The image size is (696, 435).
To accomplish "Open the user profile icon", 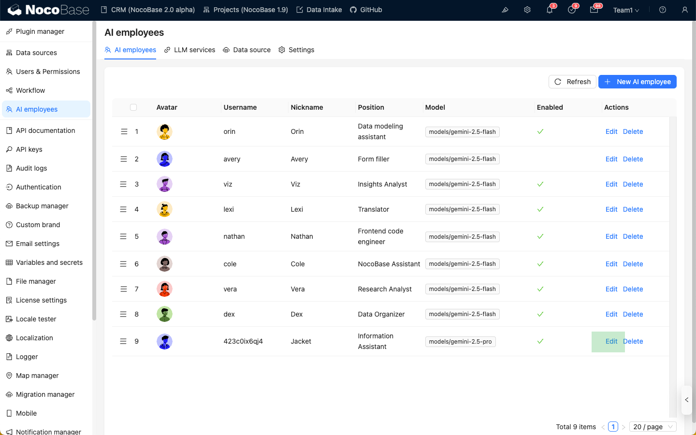I will [685, 10].
